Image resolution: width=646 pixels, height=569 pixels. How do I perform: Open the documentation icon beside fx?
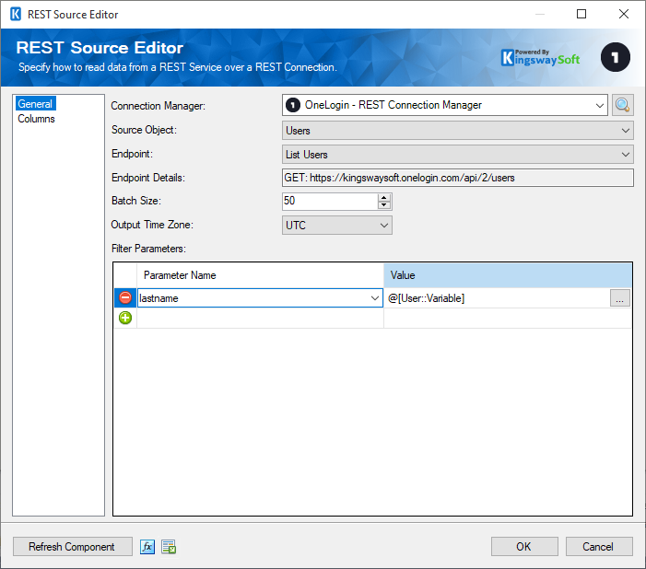[169, 547]
